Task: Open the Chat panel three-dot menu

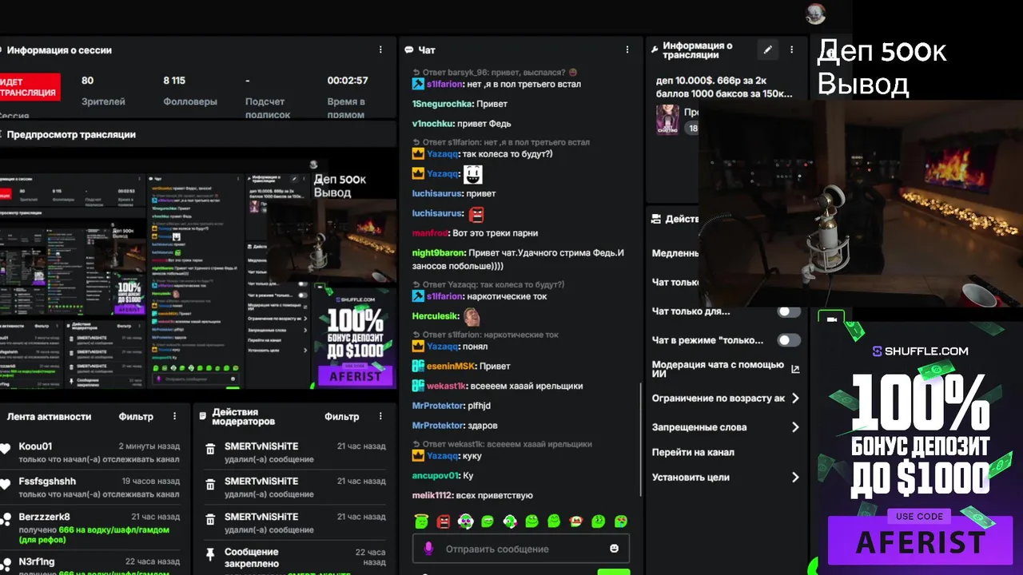Action: (x=627, y=50)
